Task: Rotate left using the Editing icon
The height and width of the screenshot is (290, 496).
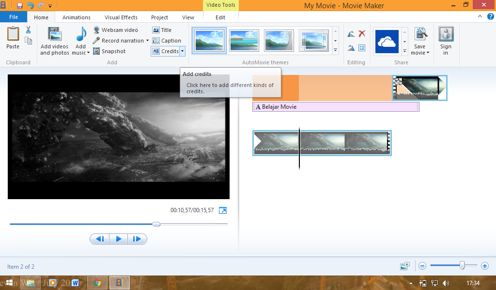Action: (x=351, y=34)
